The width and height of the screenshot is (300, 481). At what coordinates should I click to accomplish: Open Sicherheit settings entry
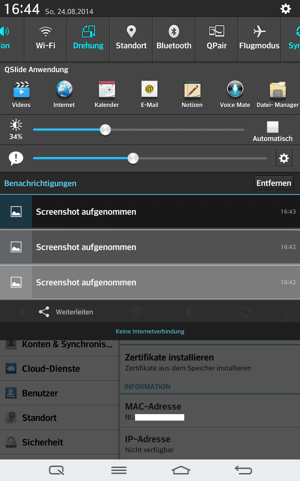pyautogui.click(x=60, y=442)
